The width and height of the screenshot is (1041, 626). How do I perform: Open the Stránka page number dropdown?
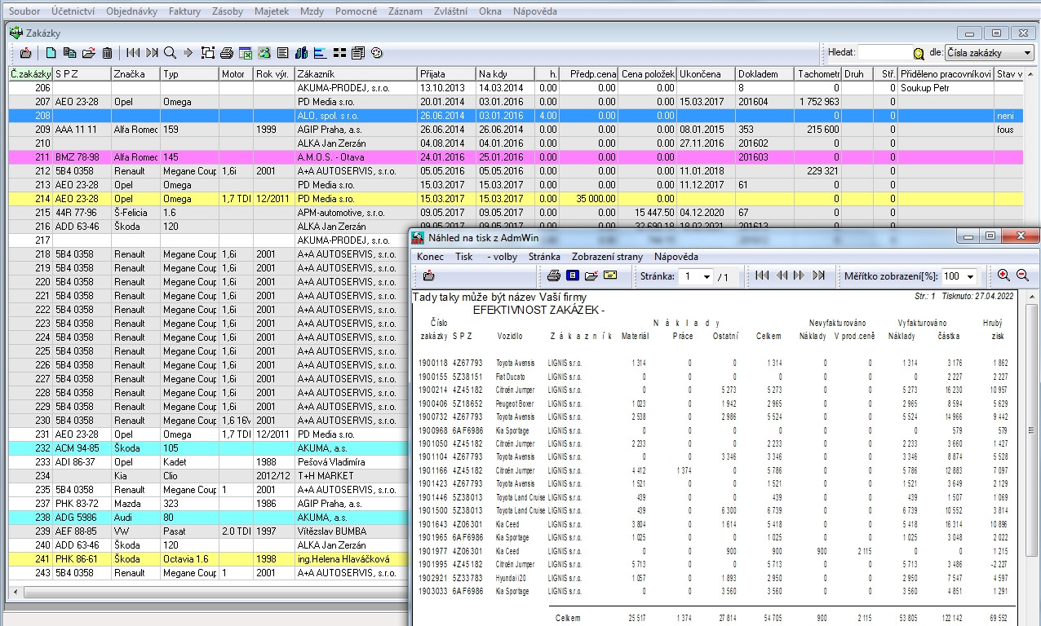(x=707, y=276)
